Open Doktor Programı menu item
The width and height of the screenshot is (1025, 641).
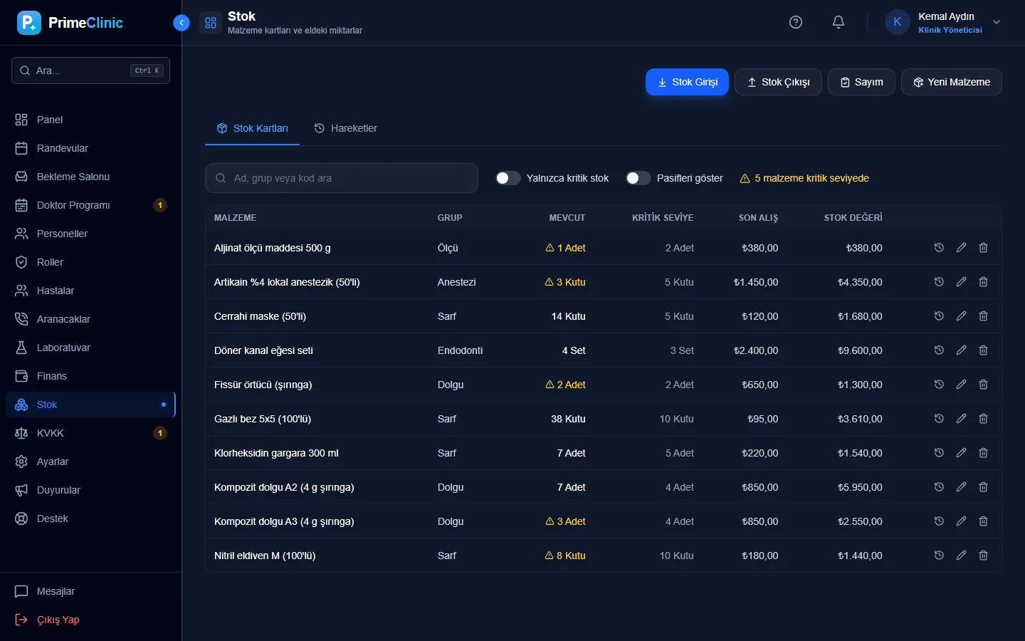tap(90, 205)
